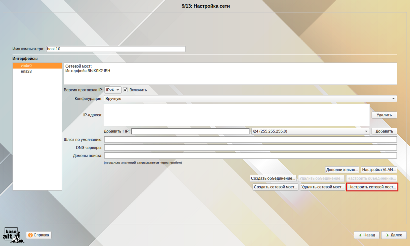Click Настроить сетевой мост button
The height and width of the screenshot is (246, 410).
[x=372, y=187]
